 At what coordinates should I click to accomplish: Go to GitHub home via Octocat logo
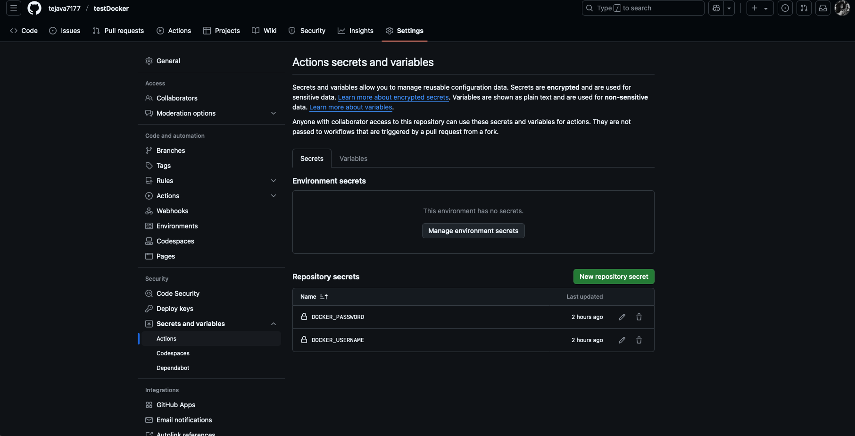point(34,8)
